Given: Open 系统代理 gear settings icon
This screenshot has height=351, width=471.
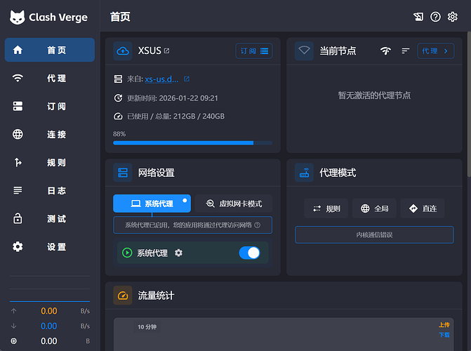Looking at the screenshot, I should click(x=179, y=253).
